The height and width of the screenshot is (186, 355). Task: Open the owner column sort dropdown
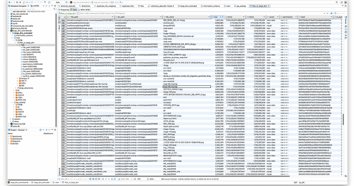pyautogui.click(x=278, y=16)
